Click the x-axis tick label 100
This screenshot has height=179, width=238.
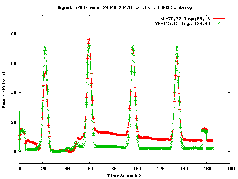coord(137,169)
